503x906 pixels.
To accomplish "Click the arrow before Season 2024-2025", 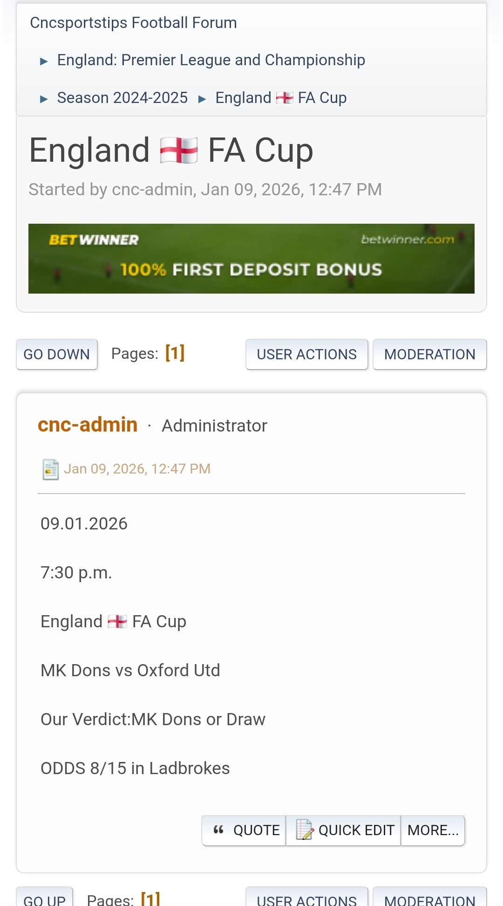I will tap(44, 99).
